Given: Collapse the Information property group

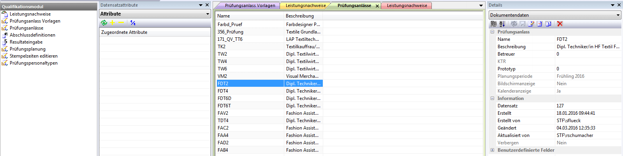Looking at the screenshot, I should pos(492,98).
